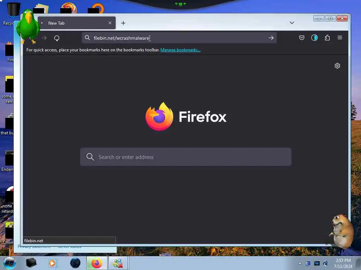Focus the Search or enter address field
Screen dimensions: 361x270
(186, 157)
